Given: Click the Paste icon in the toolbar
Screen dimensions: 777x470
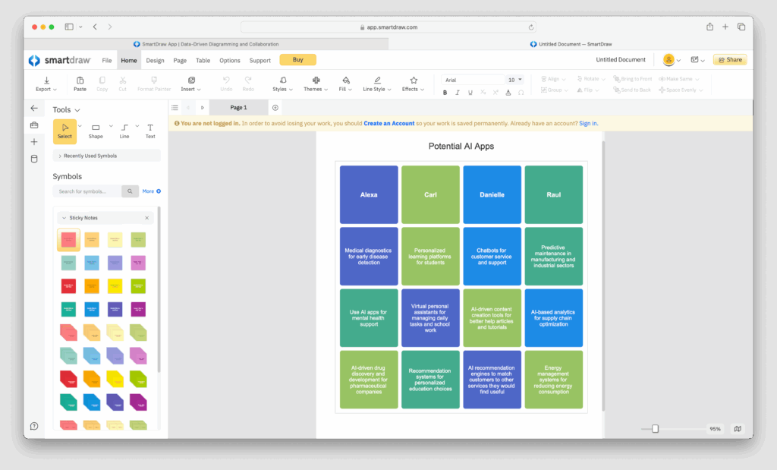Looking at the screenshot, I should tap(80, 84).
